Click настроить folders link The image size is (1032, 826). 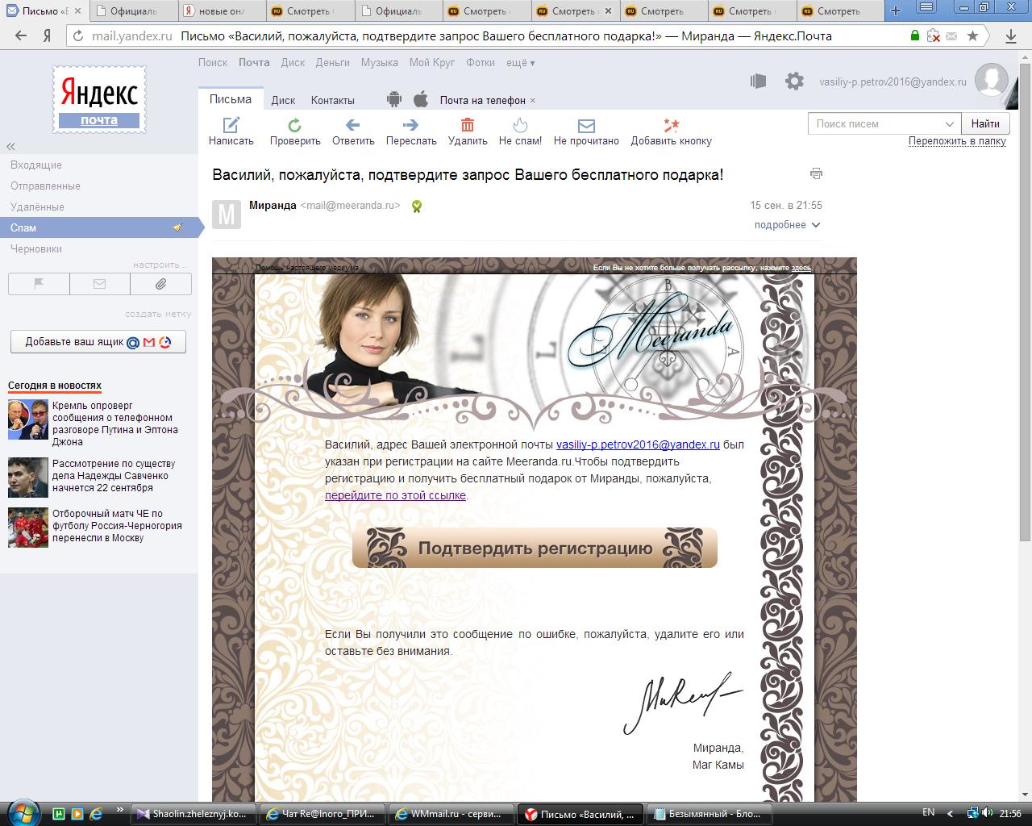(x=160, y=265)
